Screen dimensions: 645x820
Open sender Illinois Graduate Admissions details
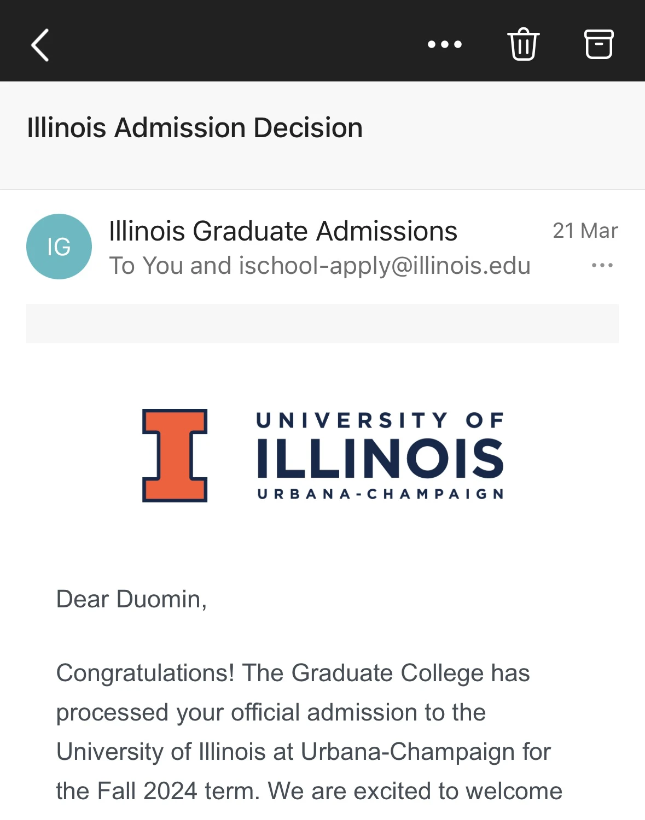click(x=283, y=231)
